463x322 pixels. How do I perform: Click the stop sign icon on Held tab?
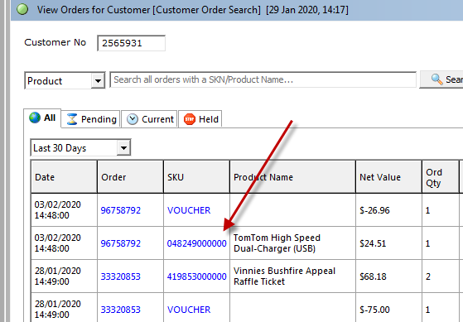click(x=190, y=119)
